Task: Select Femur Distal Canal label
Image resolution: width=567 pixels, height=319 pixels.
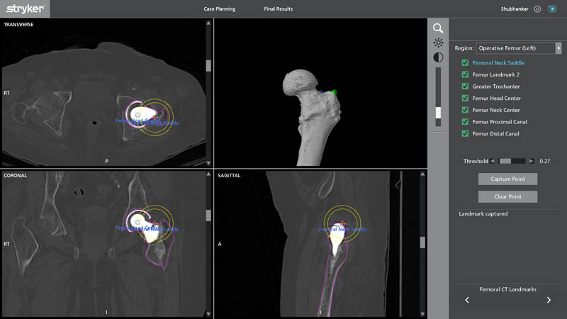Action: pos(495,133)
